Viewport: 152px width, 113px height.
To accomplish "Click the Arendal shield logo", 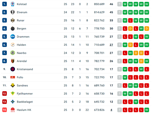I will pos(13,61).
